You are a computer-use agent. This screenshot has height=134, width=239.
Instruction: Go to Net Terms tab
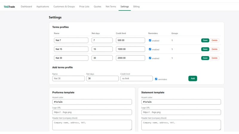click(x=111, y=7)
